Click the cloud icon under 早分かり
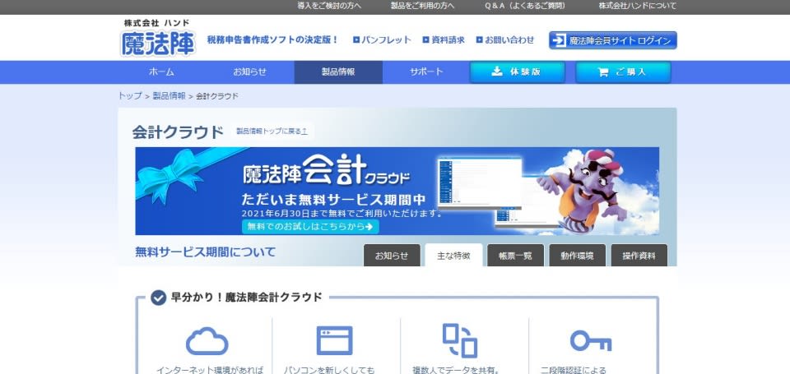This screenshot has width=790, height=374. coord(207,341)
